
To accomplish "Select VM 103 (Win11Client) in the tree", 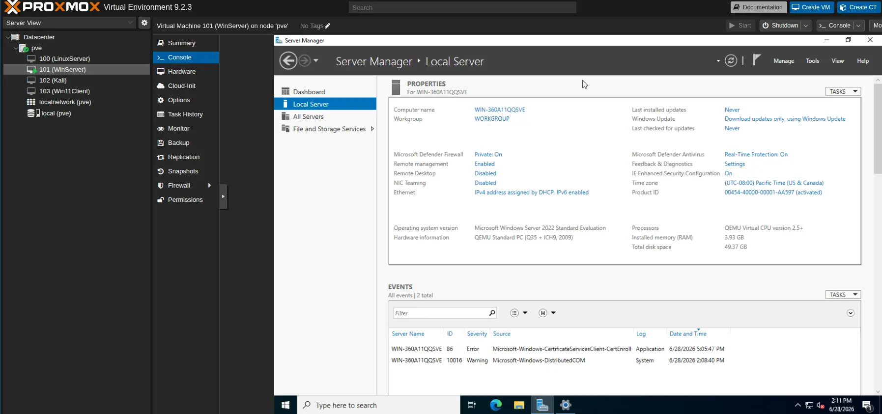I will click(x=64, y=91).
